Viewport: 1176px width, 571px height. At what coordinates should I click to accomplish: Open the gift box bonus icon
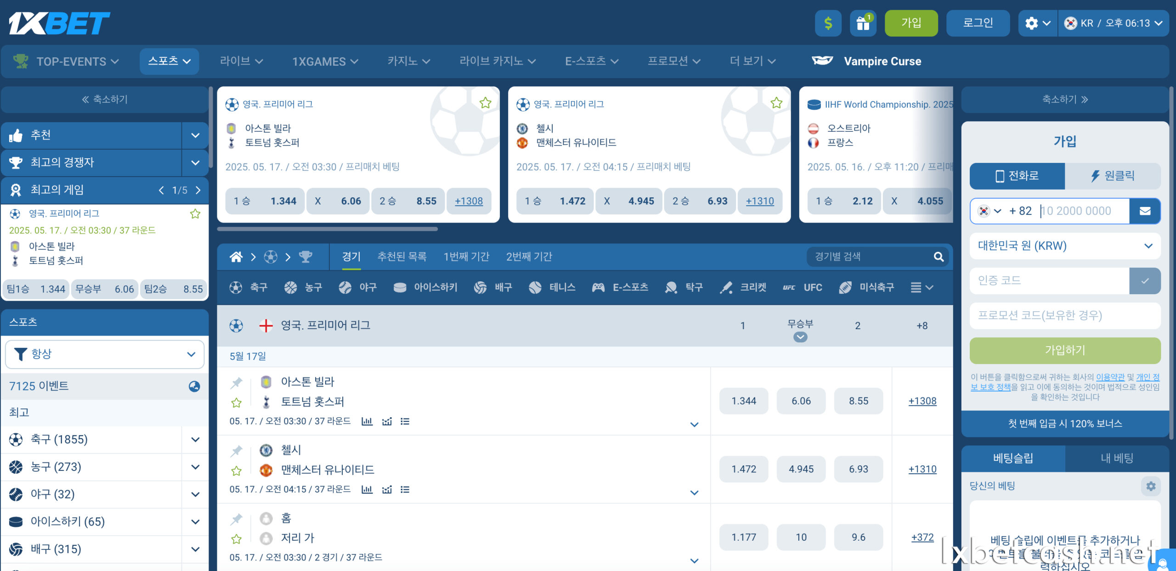point(863,23)
